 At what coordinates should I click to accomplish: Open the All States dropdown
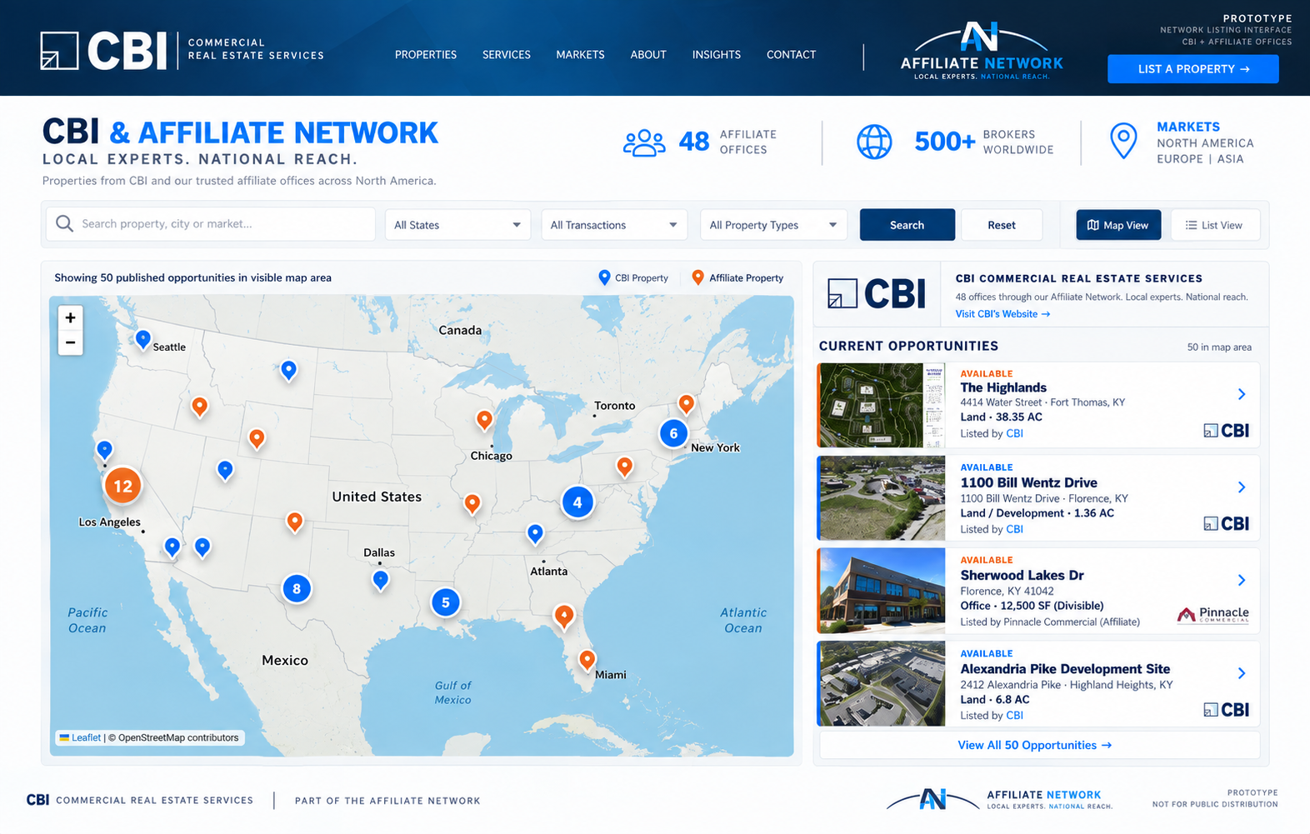click(457, 225)
